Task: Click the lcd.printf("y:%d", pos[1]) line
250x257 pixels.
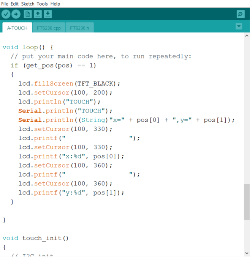Action: (x=71, y=193)
